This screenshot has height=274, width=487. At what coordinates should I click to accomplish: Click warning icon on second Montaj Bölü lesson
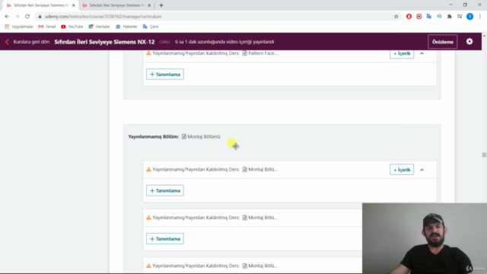coord(148,218)
